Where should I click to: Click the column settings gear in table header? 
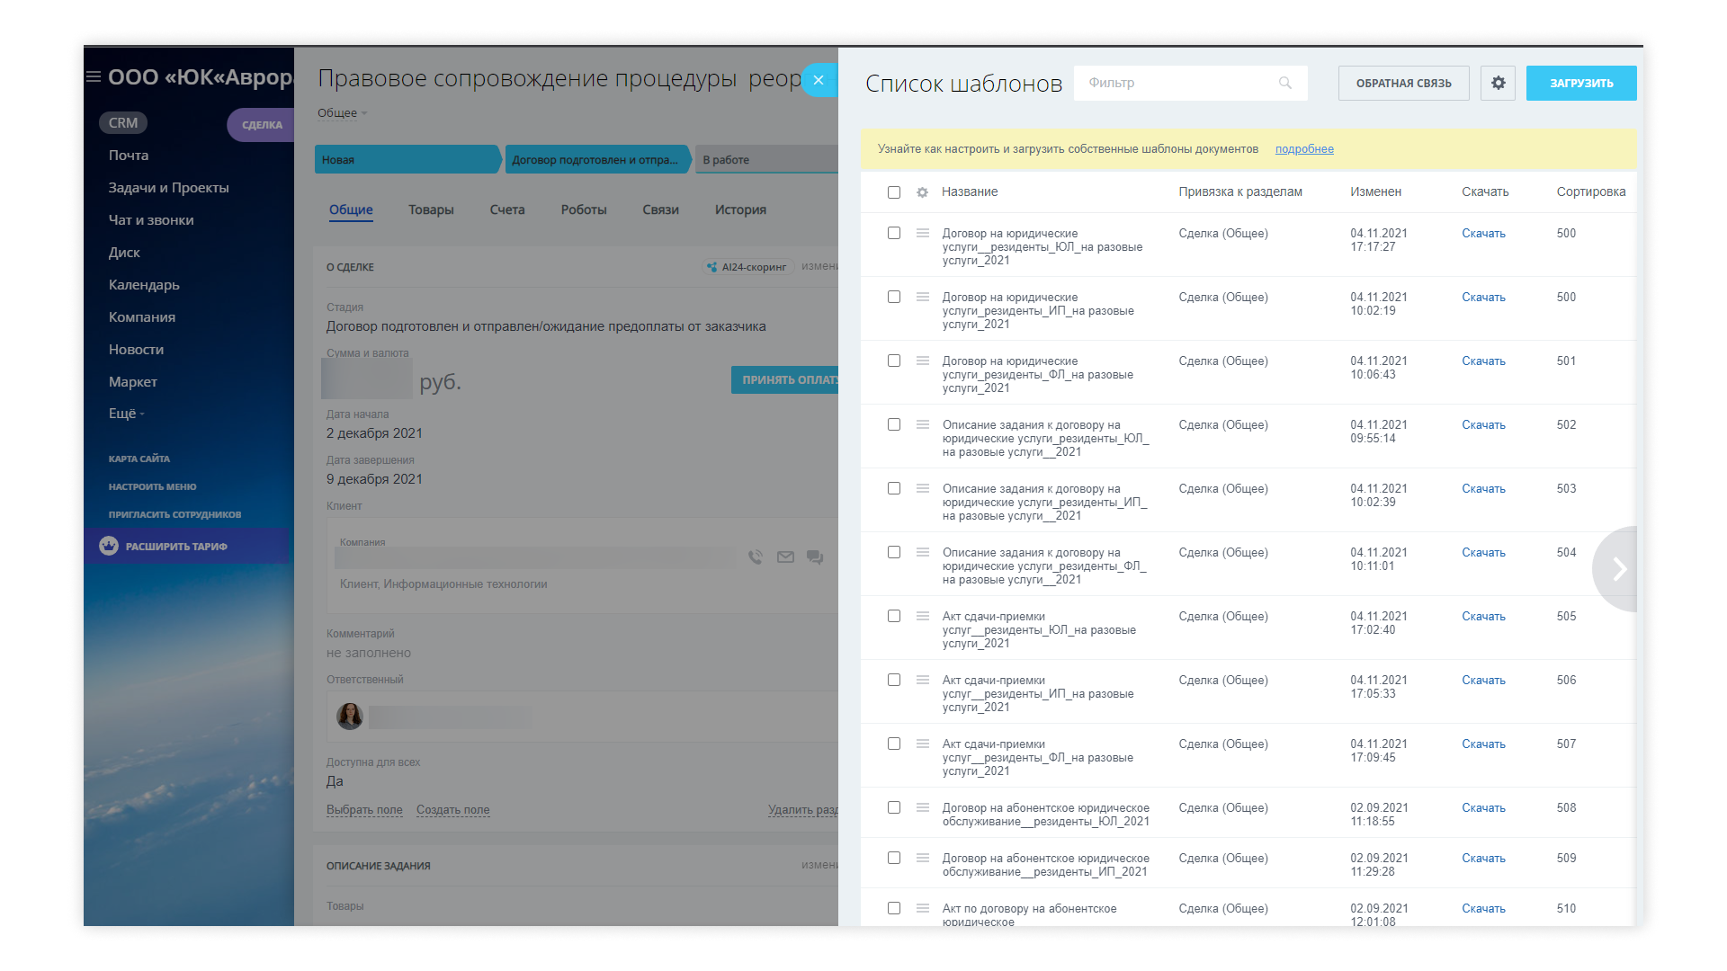[x=922, y=192]
